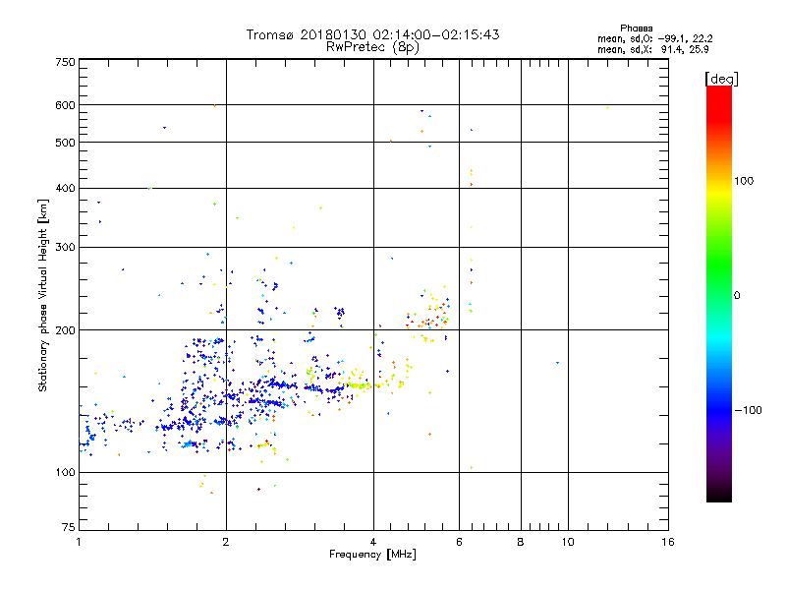Click the x-axis label '1'
Viewport: 786px width, 590px height.
point(79,542)
